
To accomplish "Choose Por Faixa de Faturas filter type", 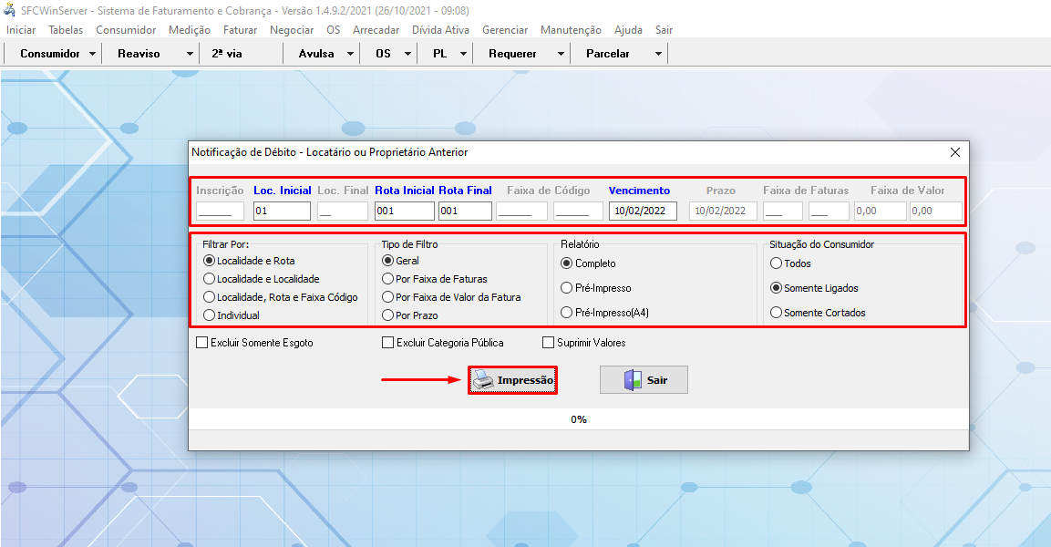I will (x=388, y=279).
